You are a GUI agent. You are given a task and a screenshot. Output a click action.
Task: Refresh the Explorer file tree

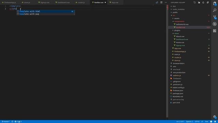point(203,2)
